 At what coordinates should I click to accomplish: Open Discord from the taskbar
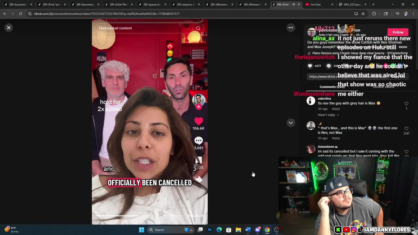pos(257,230)
